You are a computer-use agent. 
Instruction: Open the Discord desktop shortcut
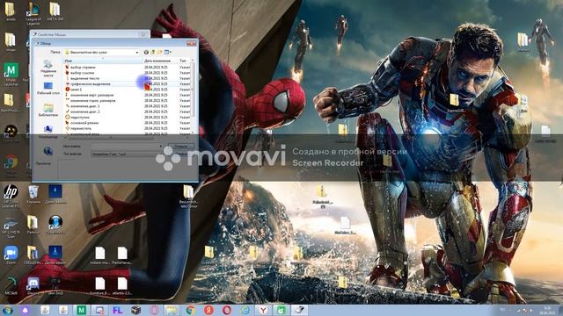(x=33, y=286)
